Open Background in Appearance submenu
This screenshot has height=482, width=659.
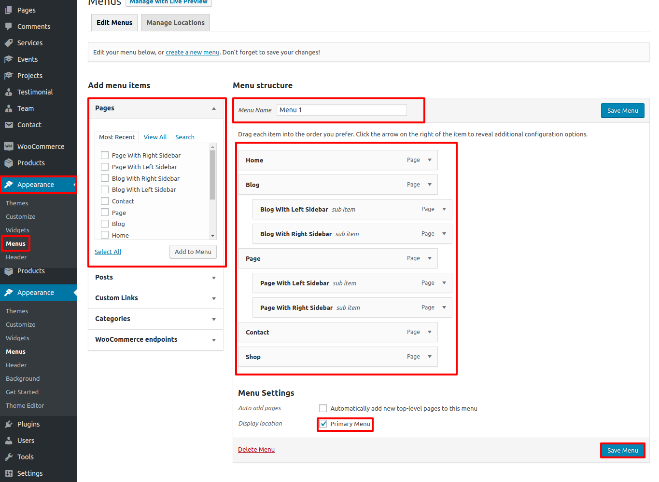(23, 378)
